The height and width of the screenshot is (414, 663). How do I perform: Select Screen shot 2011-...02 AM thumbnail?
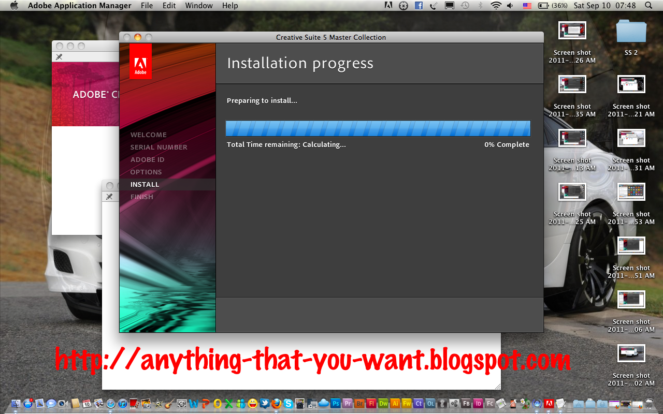631,353
